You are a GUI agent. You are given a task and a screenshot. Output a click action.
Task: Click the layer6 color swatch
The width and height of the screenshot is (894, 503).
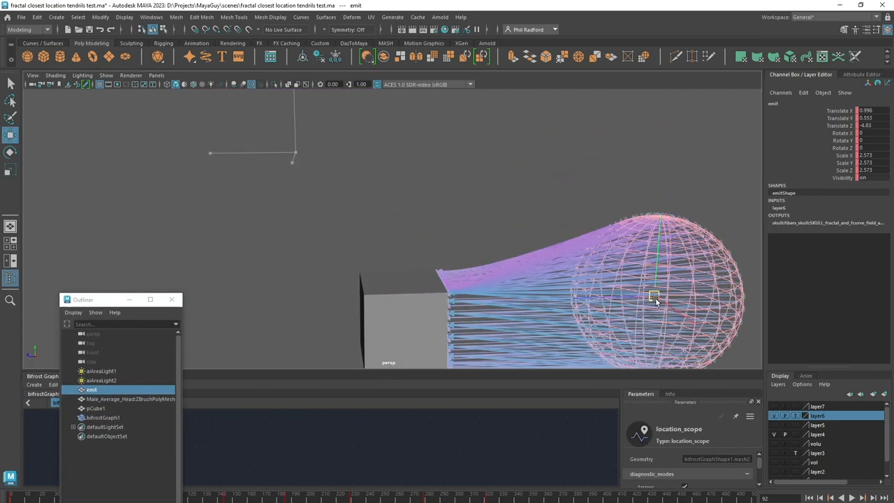805,416
